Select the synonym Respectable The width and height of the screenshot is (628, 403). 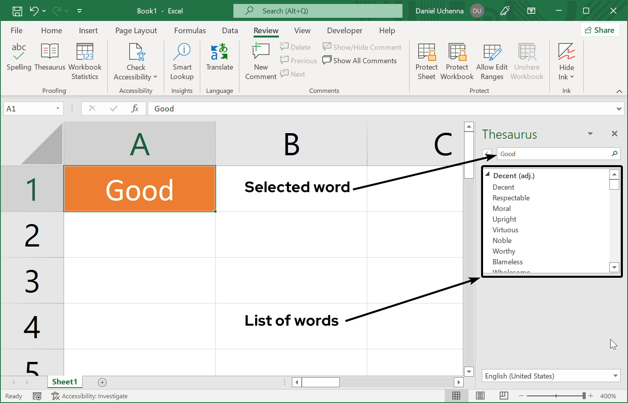coord(511,198)
